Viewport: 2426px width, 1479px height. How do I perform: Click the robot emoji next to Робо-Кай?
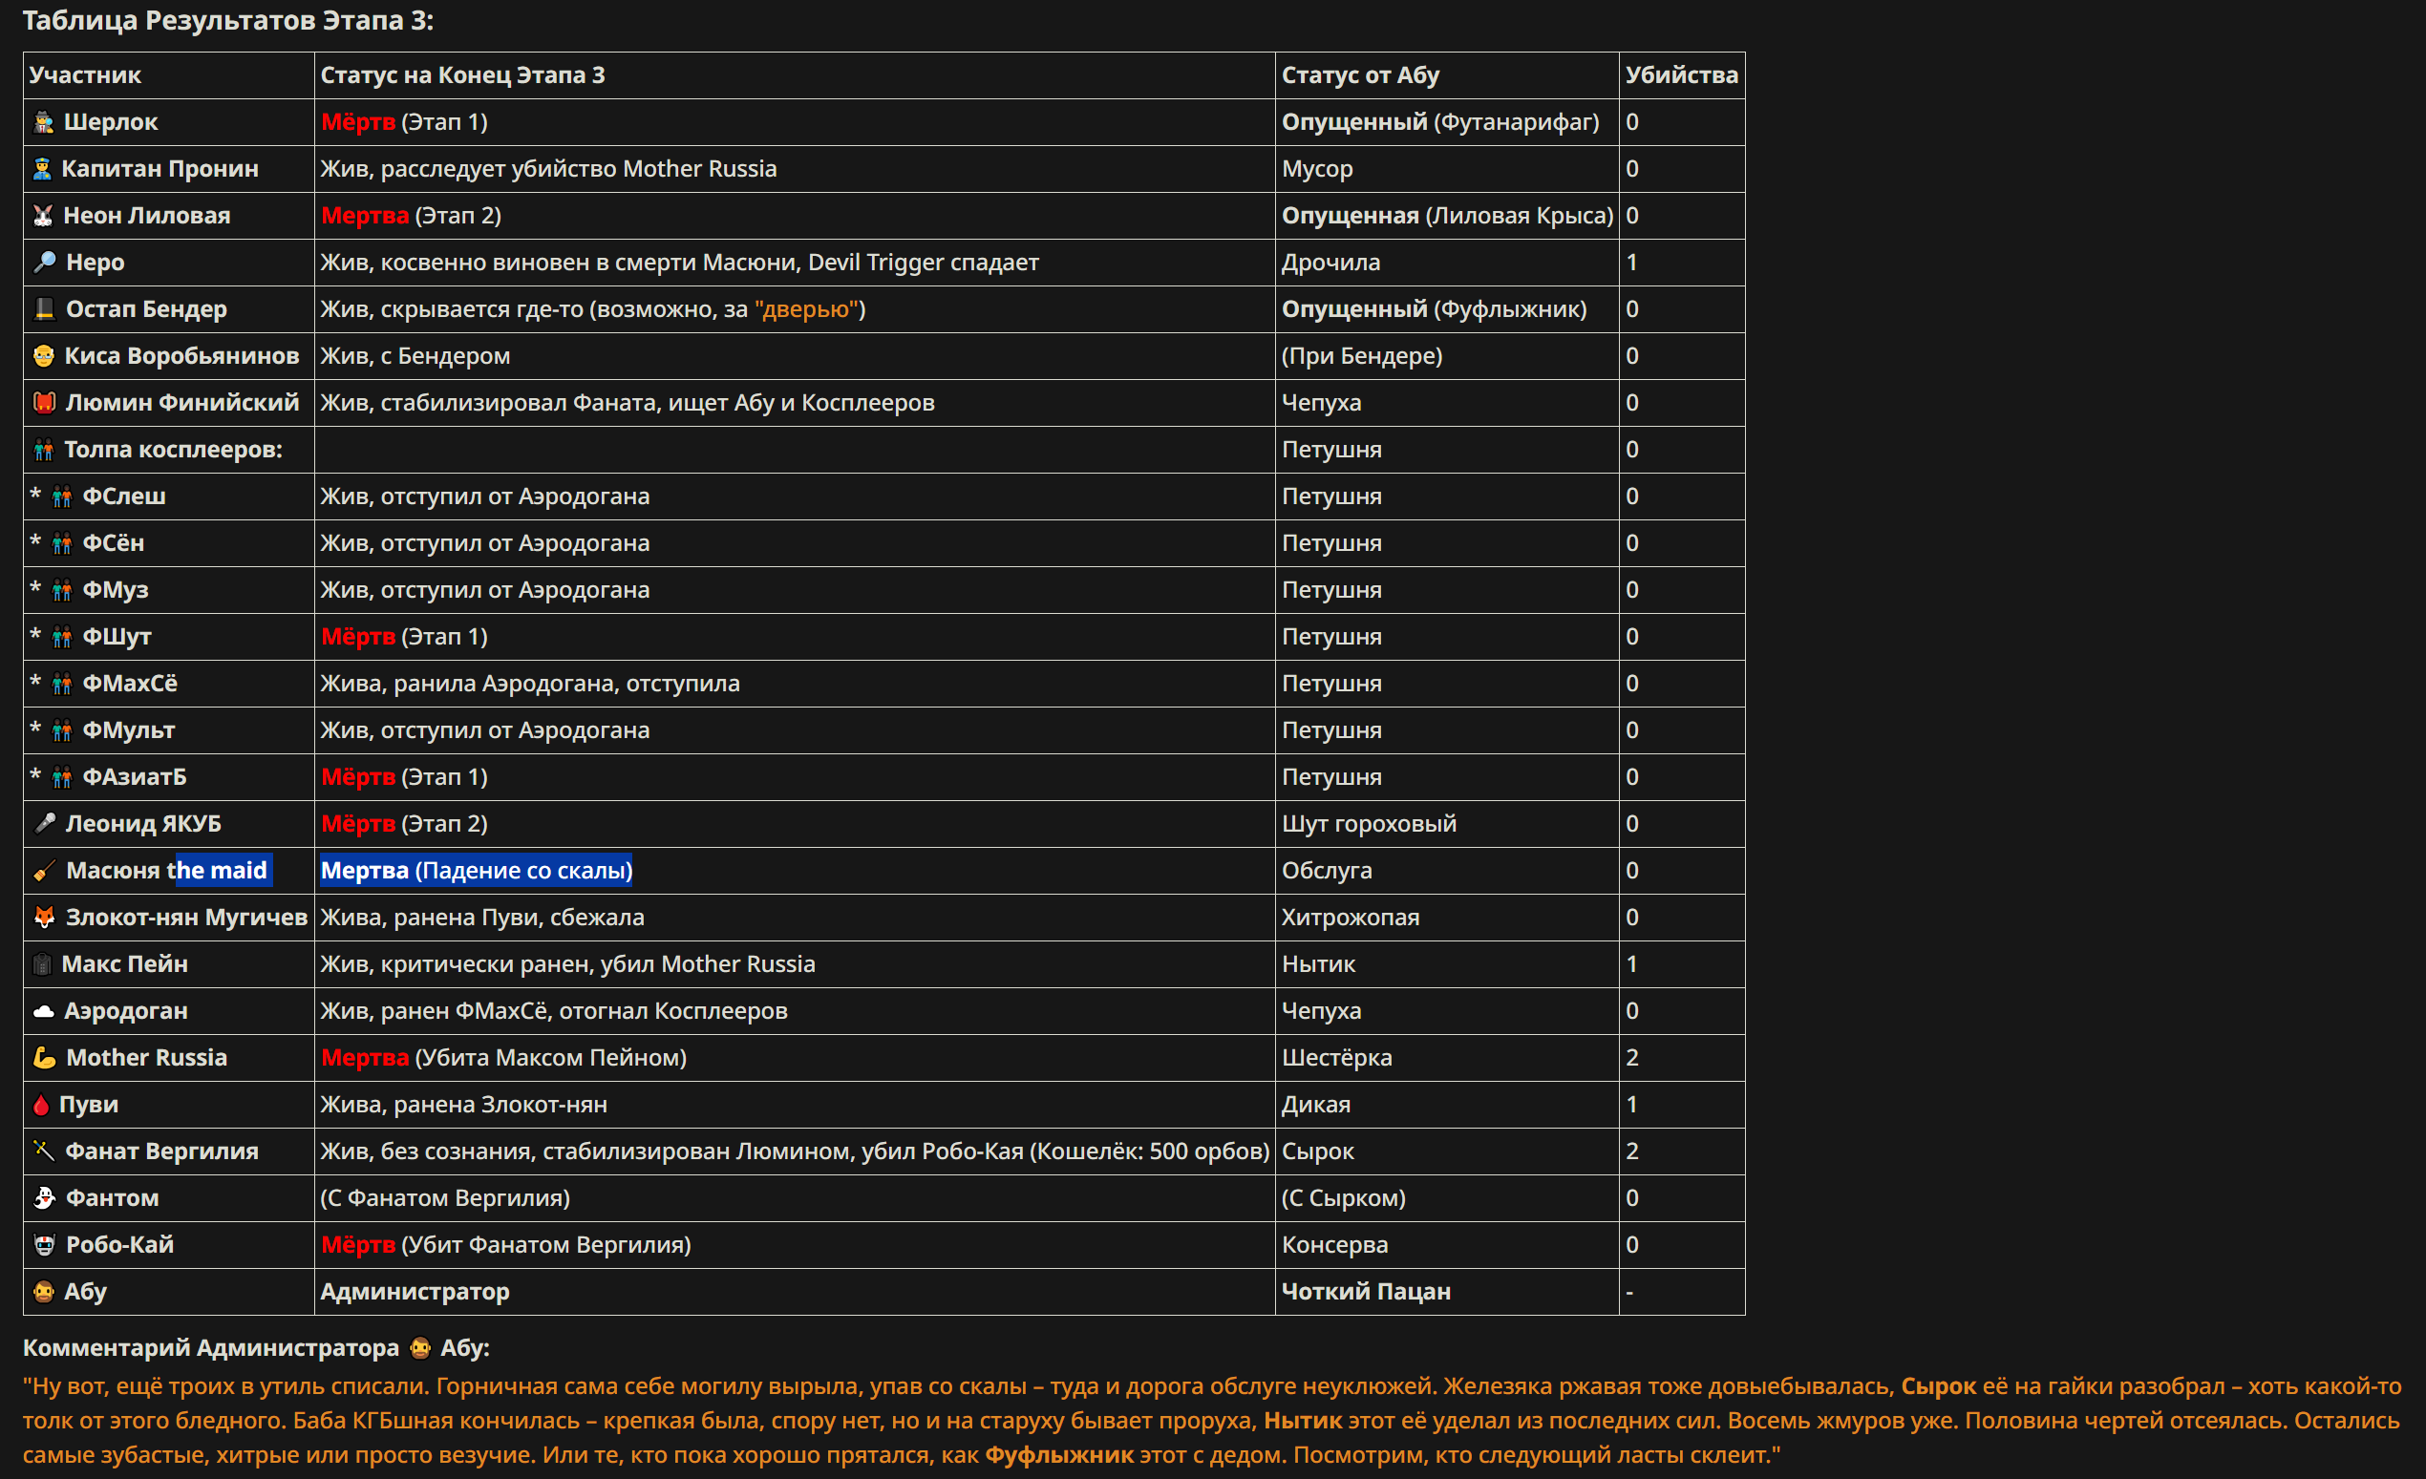pos(44,1245)
